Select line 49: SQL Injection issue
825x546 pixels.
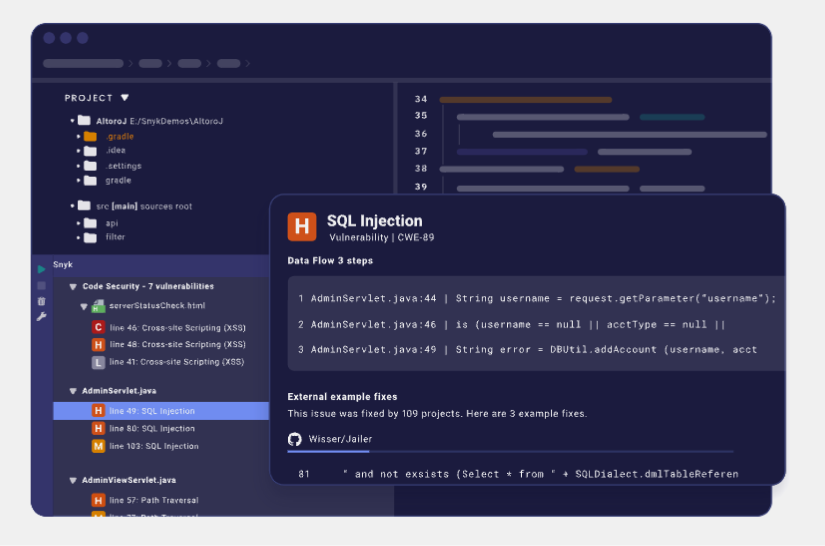(152, 411)
